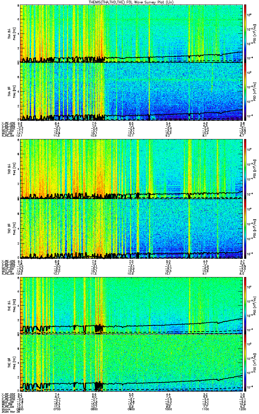
Task: Click the THD B⊥ spectrogram panel
Action: (132, 169)
